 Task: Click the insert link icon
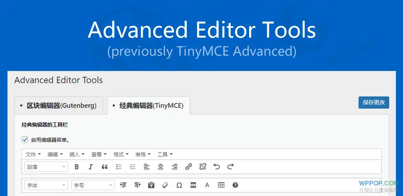(x=189, y=167)
